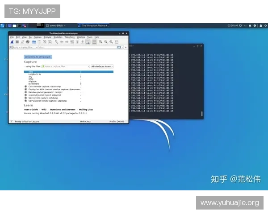Open Capture Options from the toolbar

28,42
